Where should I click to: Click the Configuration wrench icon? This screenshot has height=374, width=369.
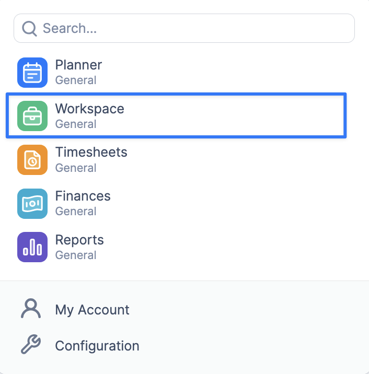31,344
